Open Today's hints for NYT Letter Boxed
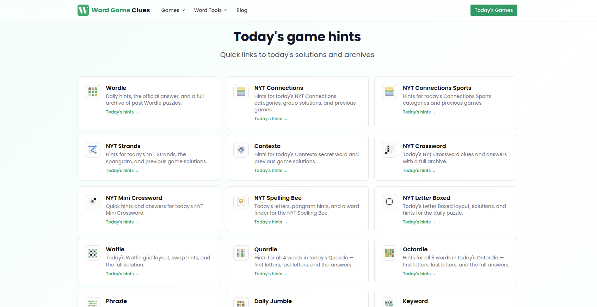The height and width of the screenshot is (307, 597). [x=419, y=222]
